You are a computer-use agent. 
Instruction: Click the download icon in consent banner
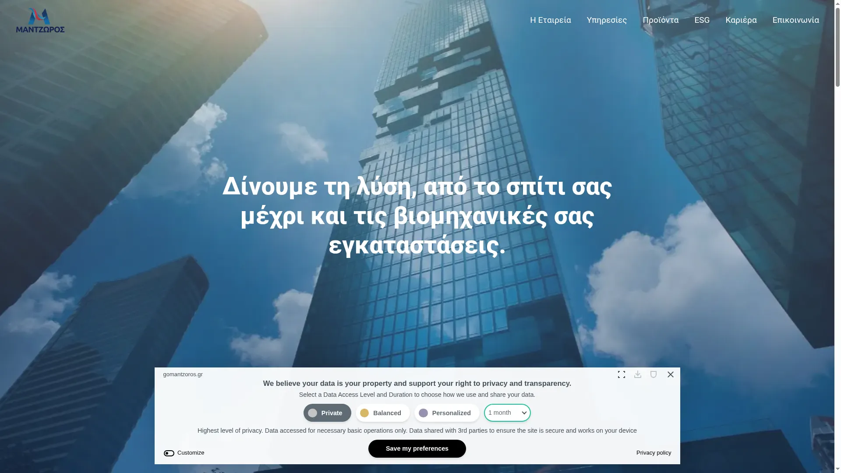click(637, 374)
